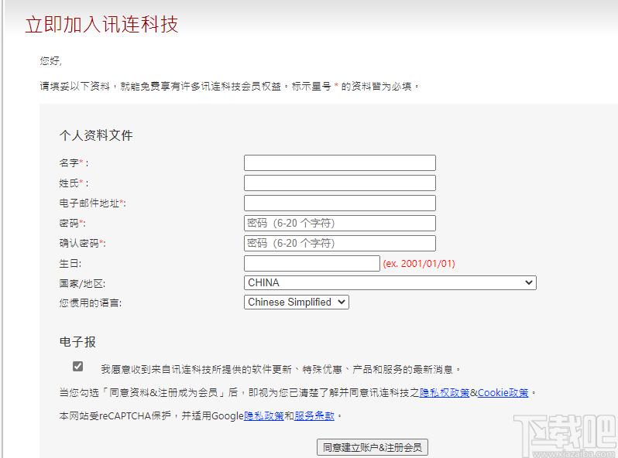Click the 姓氏 last name input field
This screenshot has height=458, width=618.
pyautogui.click(x=340, y=183)
